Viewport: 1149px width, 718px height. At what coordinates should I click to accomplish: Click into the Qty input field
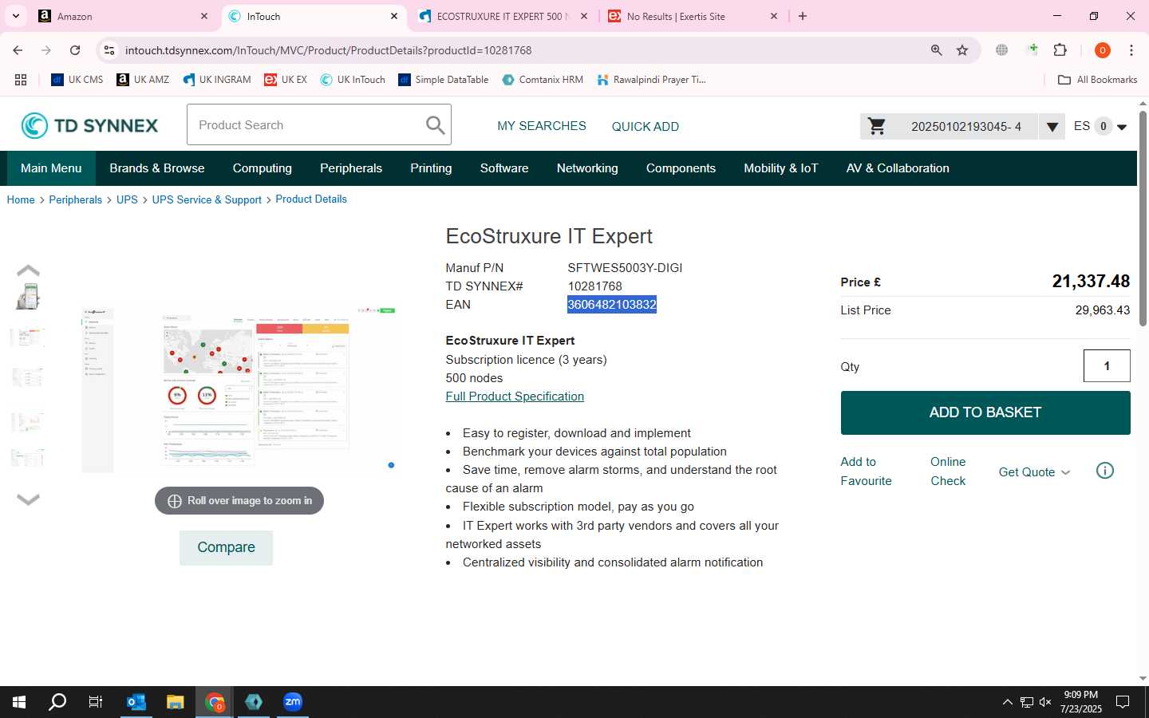[1107, 366]
